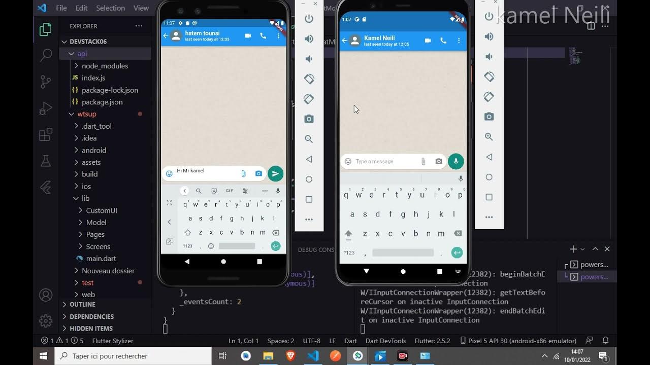Open index.js file in explorer
Screen dimensions: 650x365
pyautogui.click(x=93, y=78)
